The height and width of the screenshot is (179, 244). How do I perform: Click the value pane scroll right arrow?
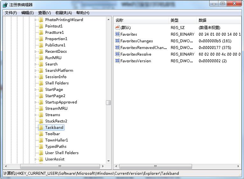(238, 166)
